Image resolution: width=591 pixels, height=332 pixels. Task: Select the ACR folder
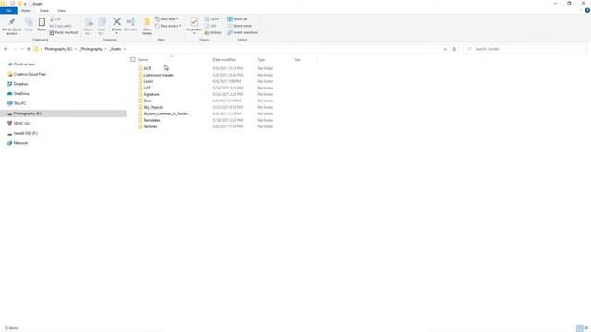[147, 68]
